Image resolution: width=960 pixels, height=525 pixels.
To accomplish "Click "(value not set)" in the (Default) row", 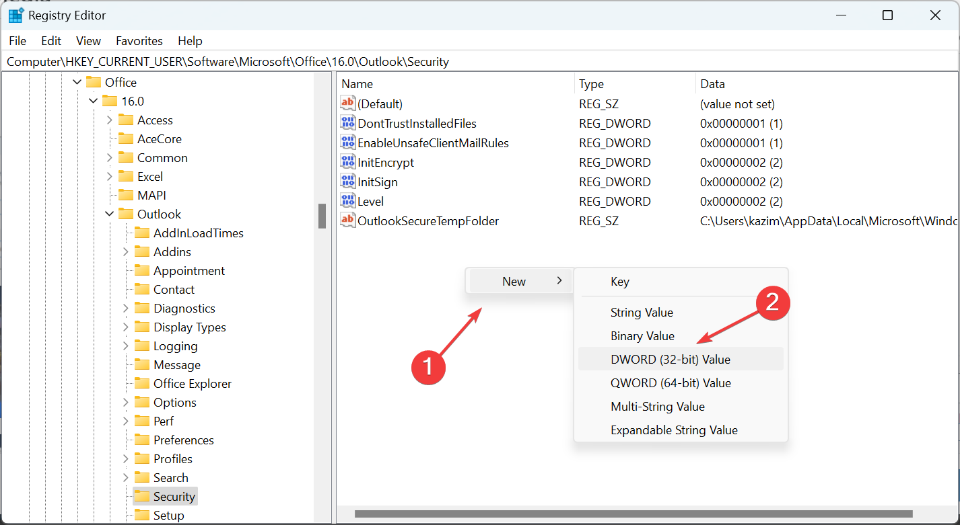I will 737,104.
